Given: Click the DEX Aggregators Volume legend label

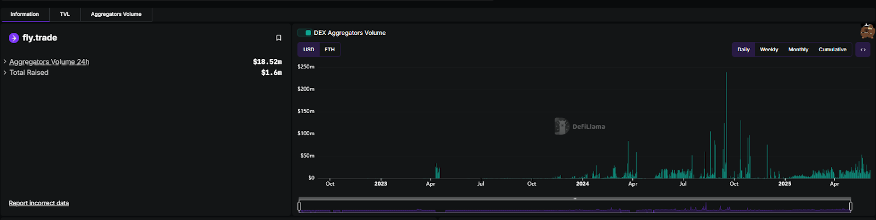Looking at the screenshot, I should (350, 33).
